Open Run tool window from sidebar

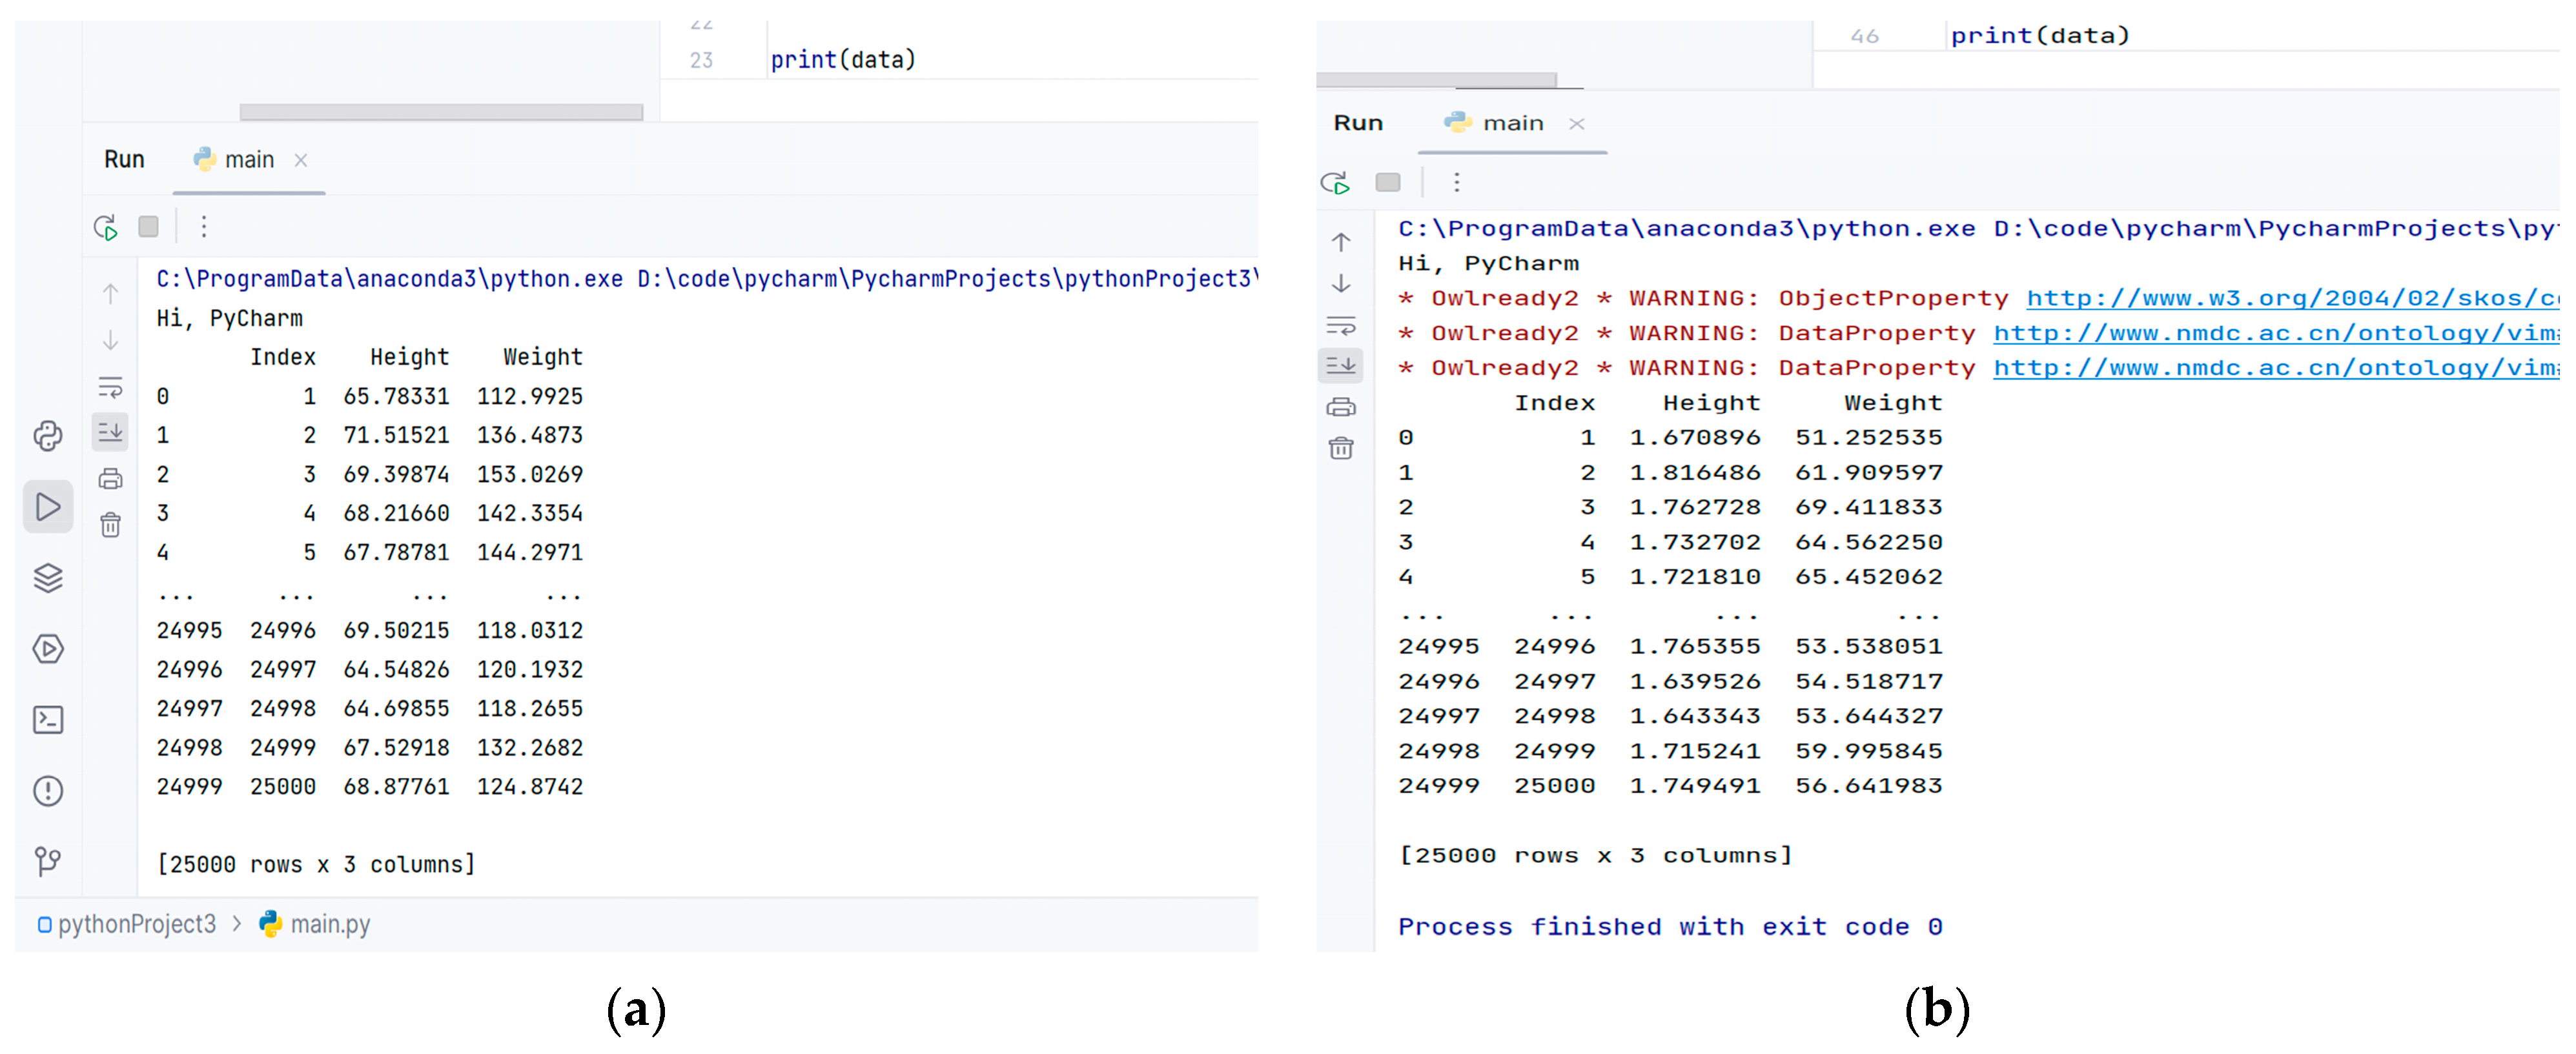pos(48,507)
